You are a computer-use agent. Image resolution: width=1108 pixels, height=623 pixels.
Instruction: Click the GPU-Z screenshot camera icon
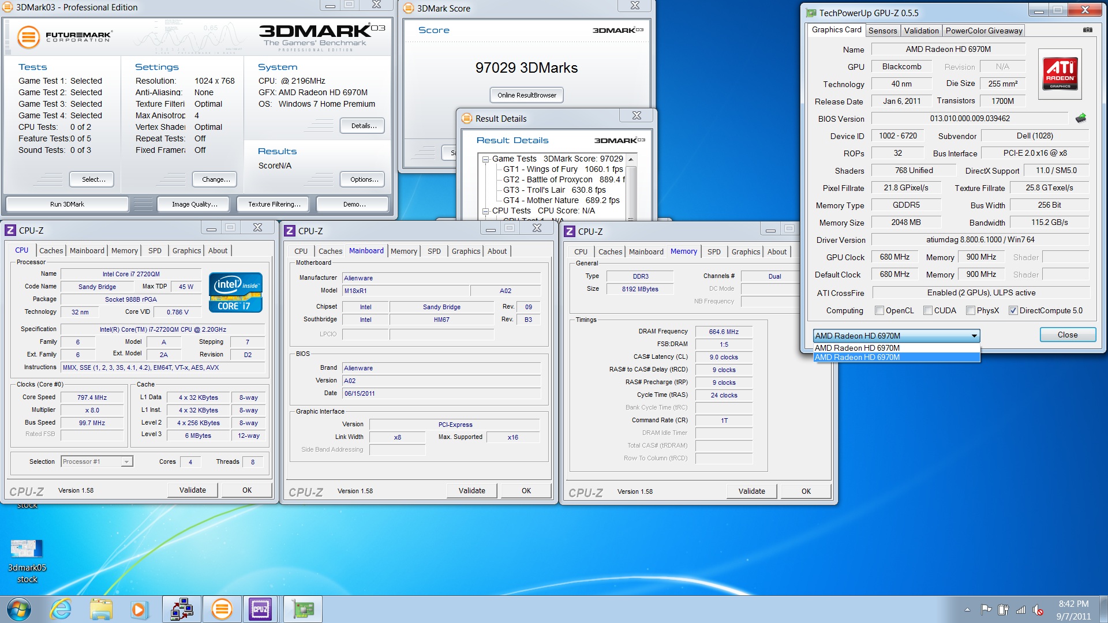click(x=1087, y=30)
